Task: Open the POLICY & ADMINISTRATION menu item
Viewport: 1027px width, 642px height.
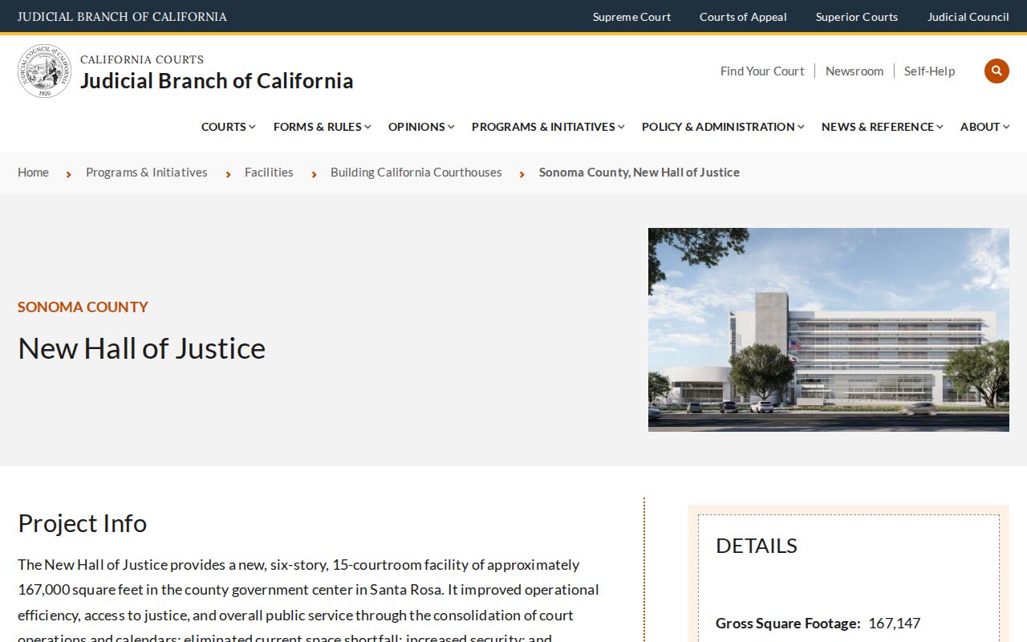Action: pos(718,127)
